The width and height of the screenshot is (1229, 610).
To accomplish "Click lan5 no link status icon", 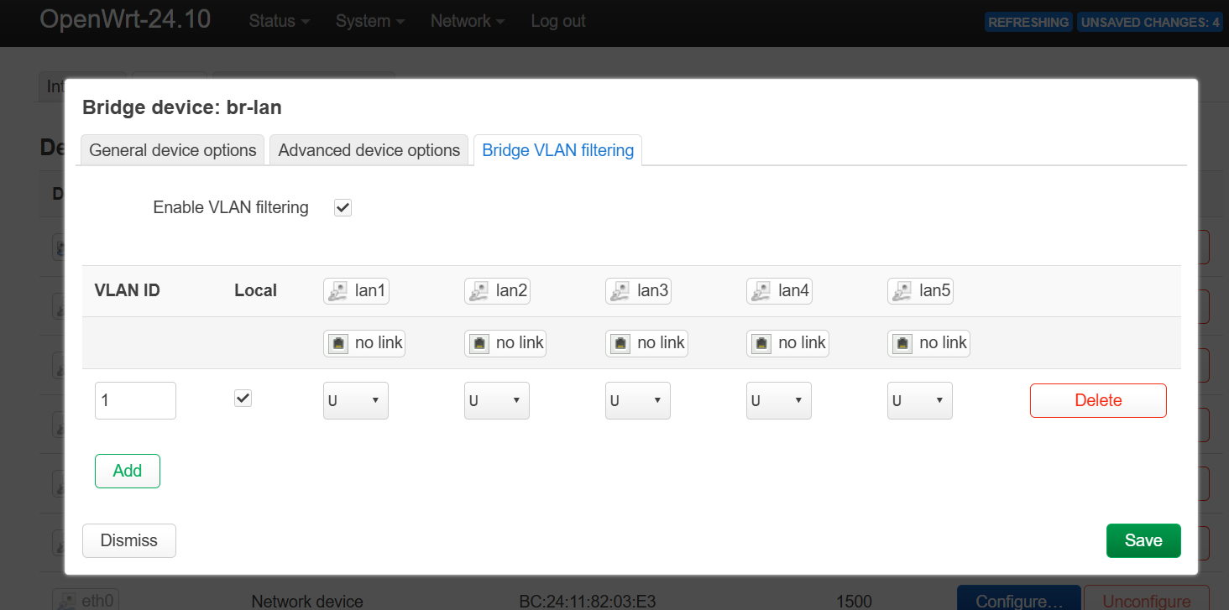I will pyautogui.click(x=902, y=343).
